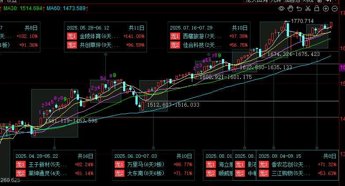The height and width of the screenshot is (186, 345).
Task: Open stock 大东南(8天6板) link
Action: click(146, 173)
